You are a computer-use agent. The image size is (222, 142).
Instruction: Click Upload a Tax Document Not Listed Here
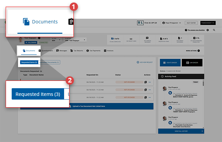coord(87,106)
